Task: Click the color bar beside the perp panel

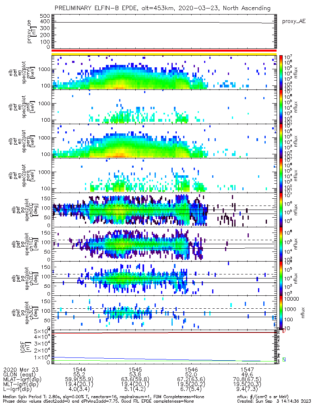Action: tap(281, 141)
